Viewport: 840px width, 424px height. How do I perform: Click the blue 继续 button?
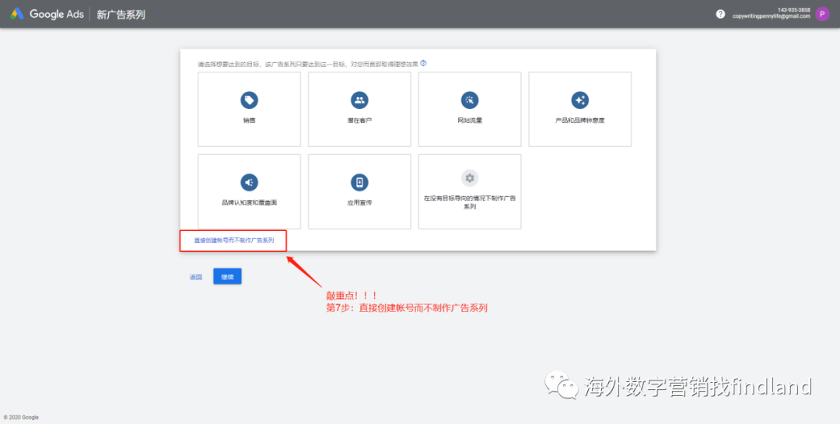point(227,277)
